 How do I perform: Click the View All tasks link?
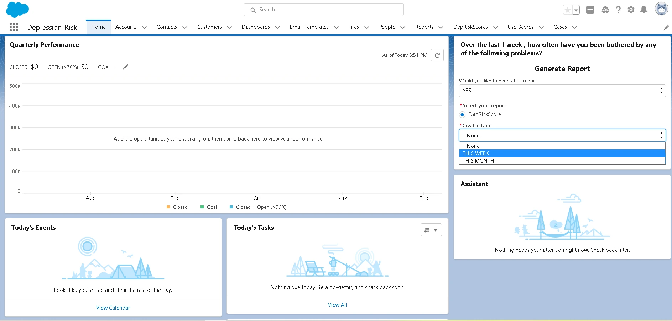click(337, 305)
